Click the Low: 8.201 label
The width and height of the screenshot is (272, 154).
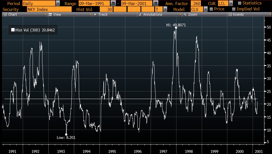point(66,137)
